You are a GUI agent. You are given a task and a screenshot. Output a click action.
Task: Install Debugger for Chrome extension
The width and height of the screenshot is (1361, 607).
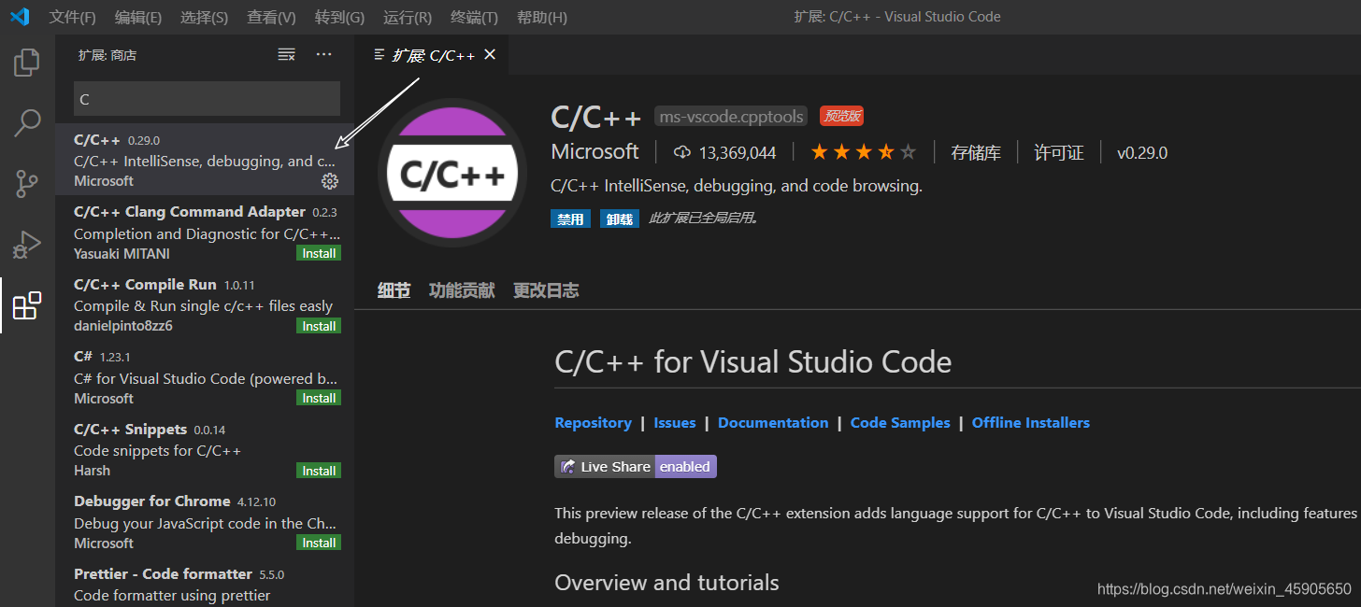tap(319, 543)
